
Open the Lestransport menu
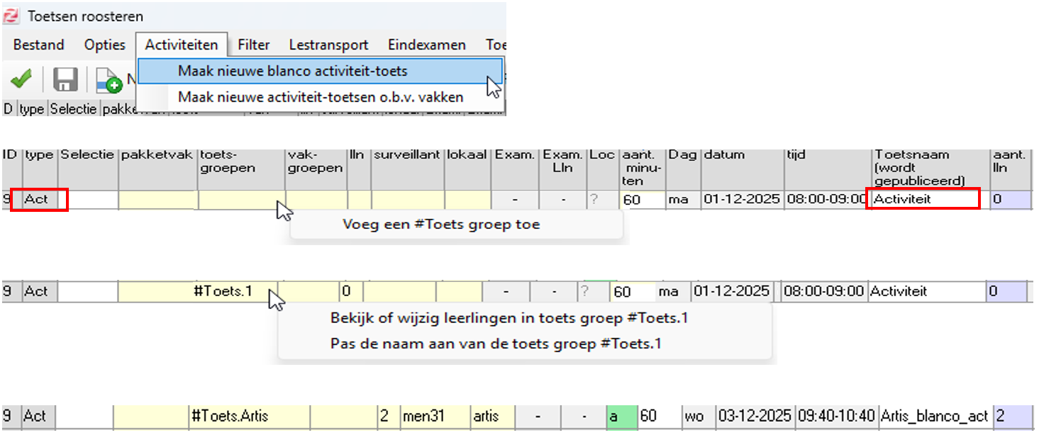328,45
